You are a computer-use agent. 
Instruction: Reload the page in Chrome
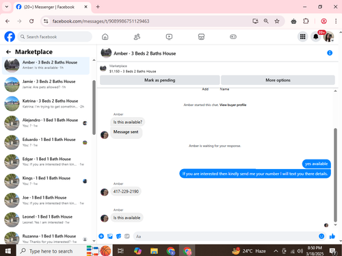pos(31,21)
